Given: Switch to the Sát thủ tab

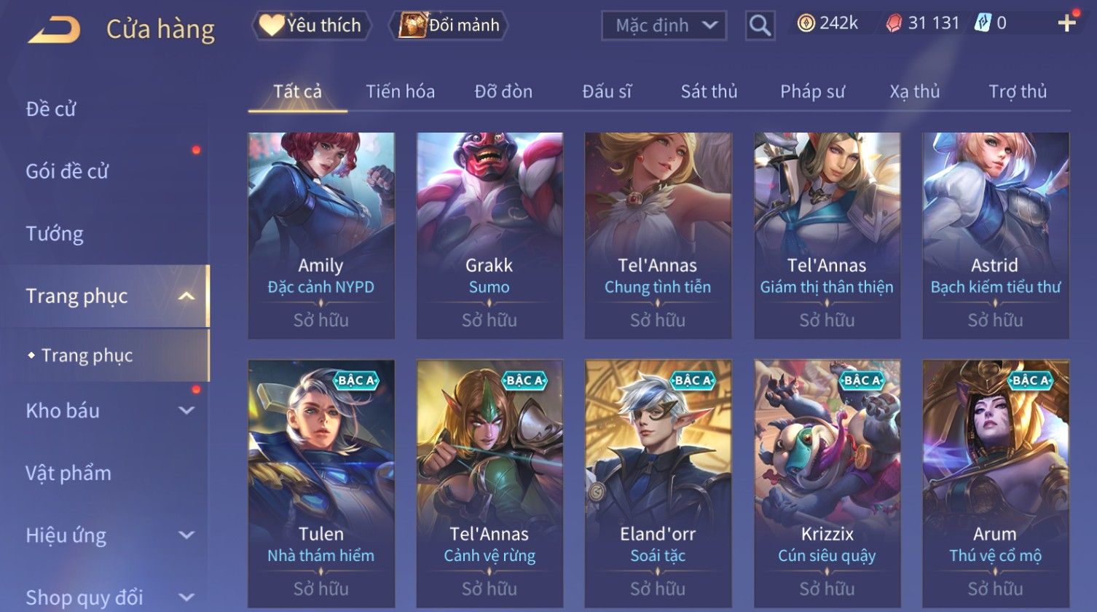Looking at the screenshot, I should tap(709, 92).
